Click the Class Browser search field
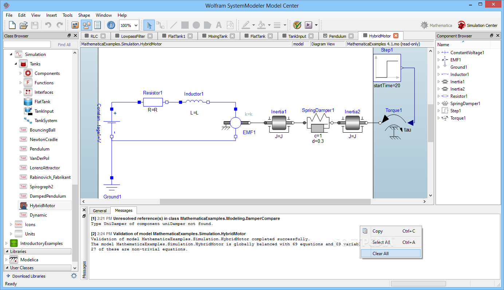The height and width of the screenshot is (290, 504). click(x=27, y=44)
